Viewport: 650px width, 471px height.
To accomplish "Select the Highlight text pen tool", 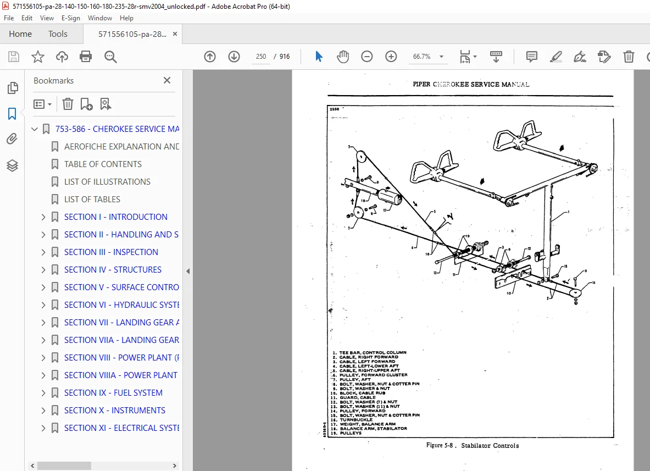I will (x=555, y=57).
